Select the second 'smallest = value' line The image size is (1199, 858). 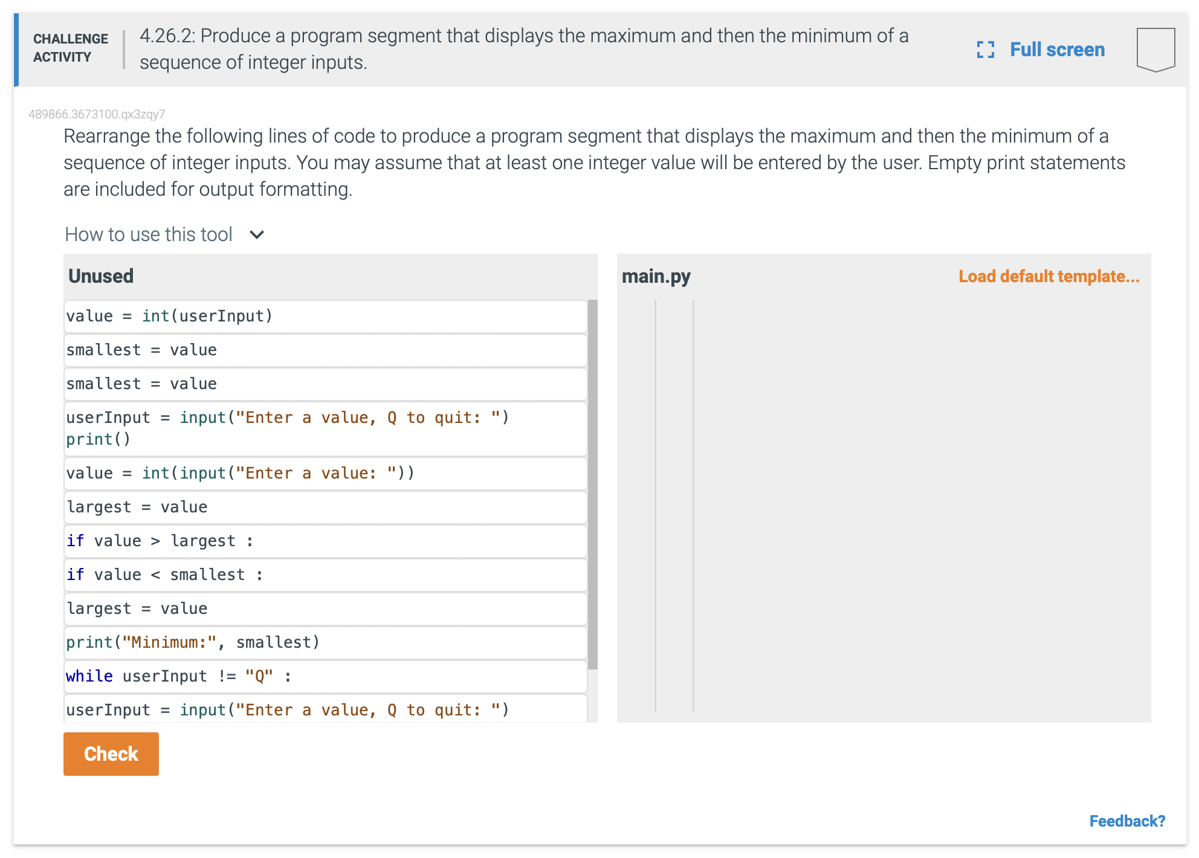click(x=325, y=384)
